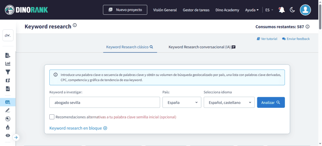Image resolution: width=322 pixels, height=146 pixels.
Task: Expand the sidebar with the arrow button
Action: [x=16, y=137]
